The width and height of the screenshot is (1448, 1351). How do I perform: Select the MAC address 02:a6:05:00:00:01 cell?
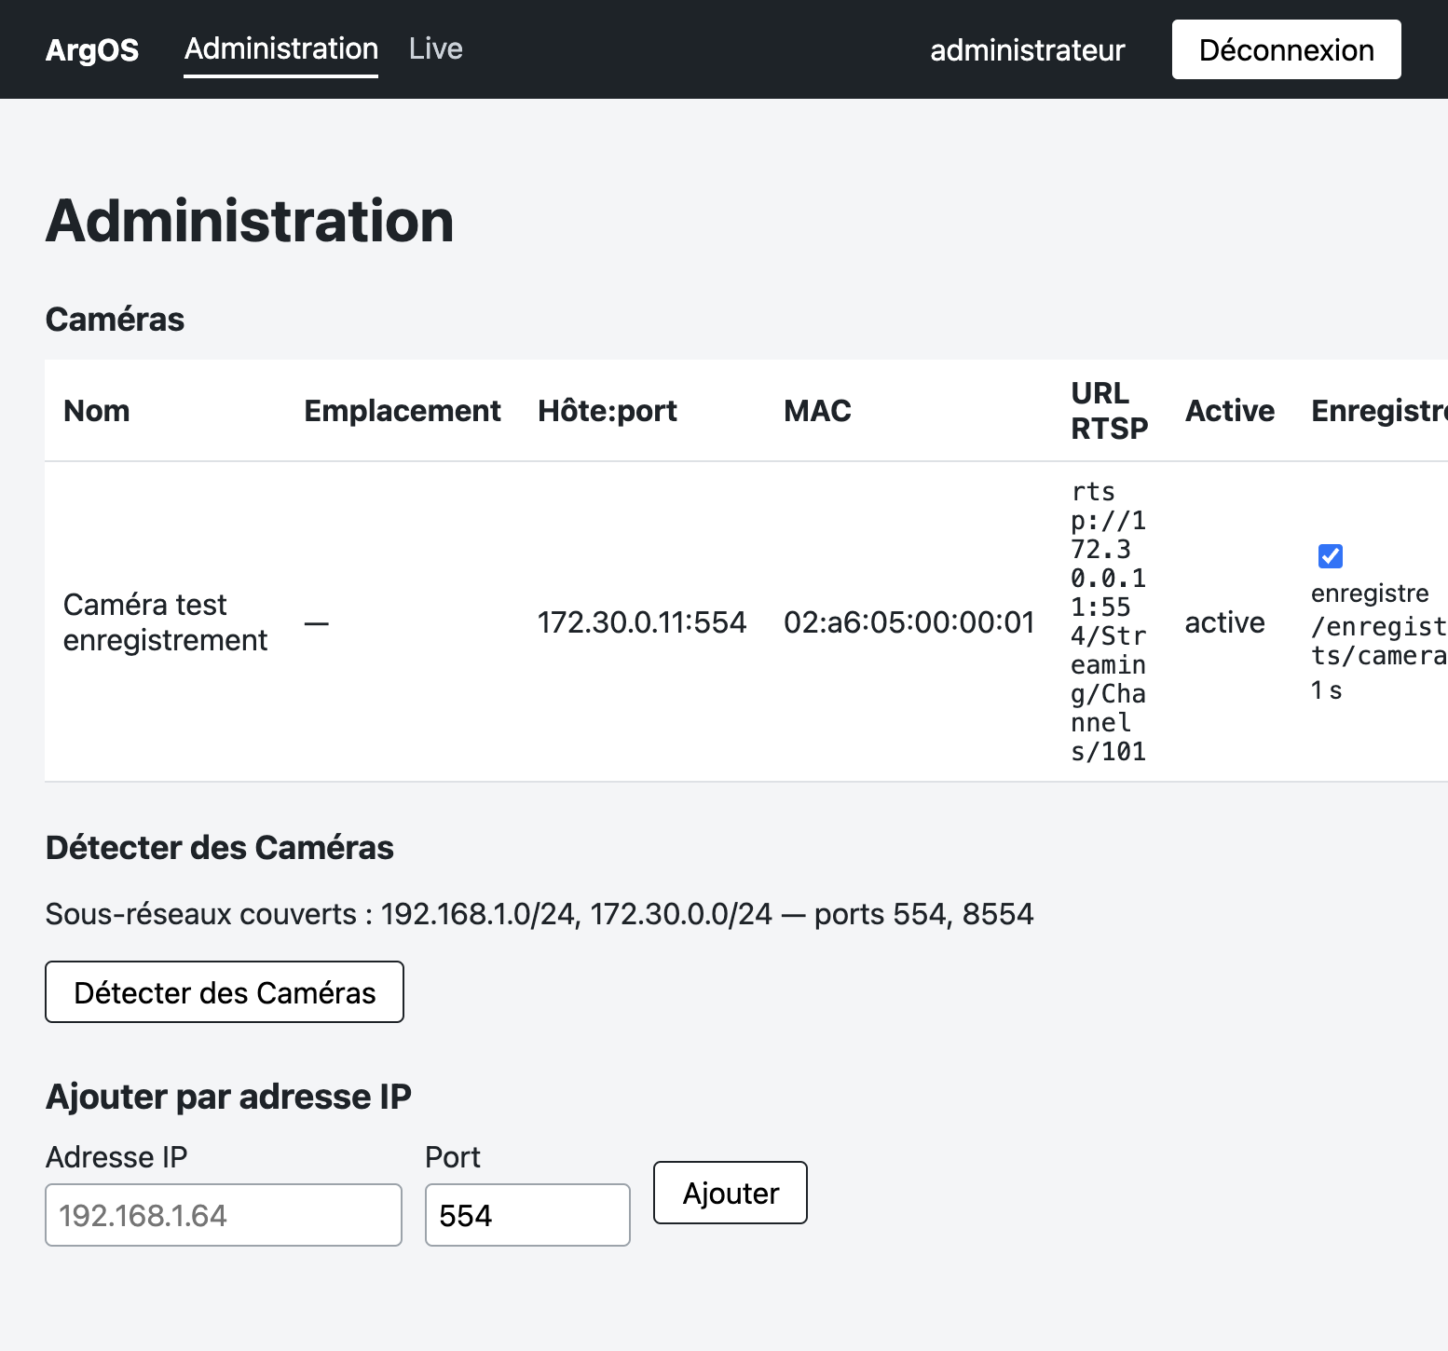tap(909, 622)
